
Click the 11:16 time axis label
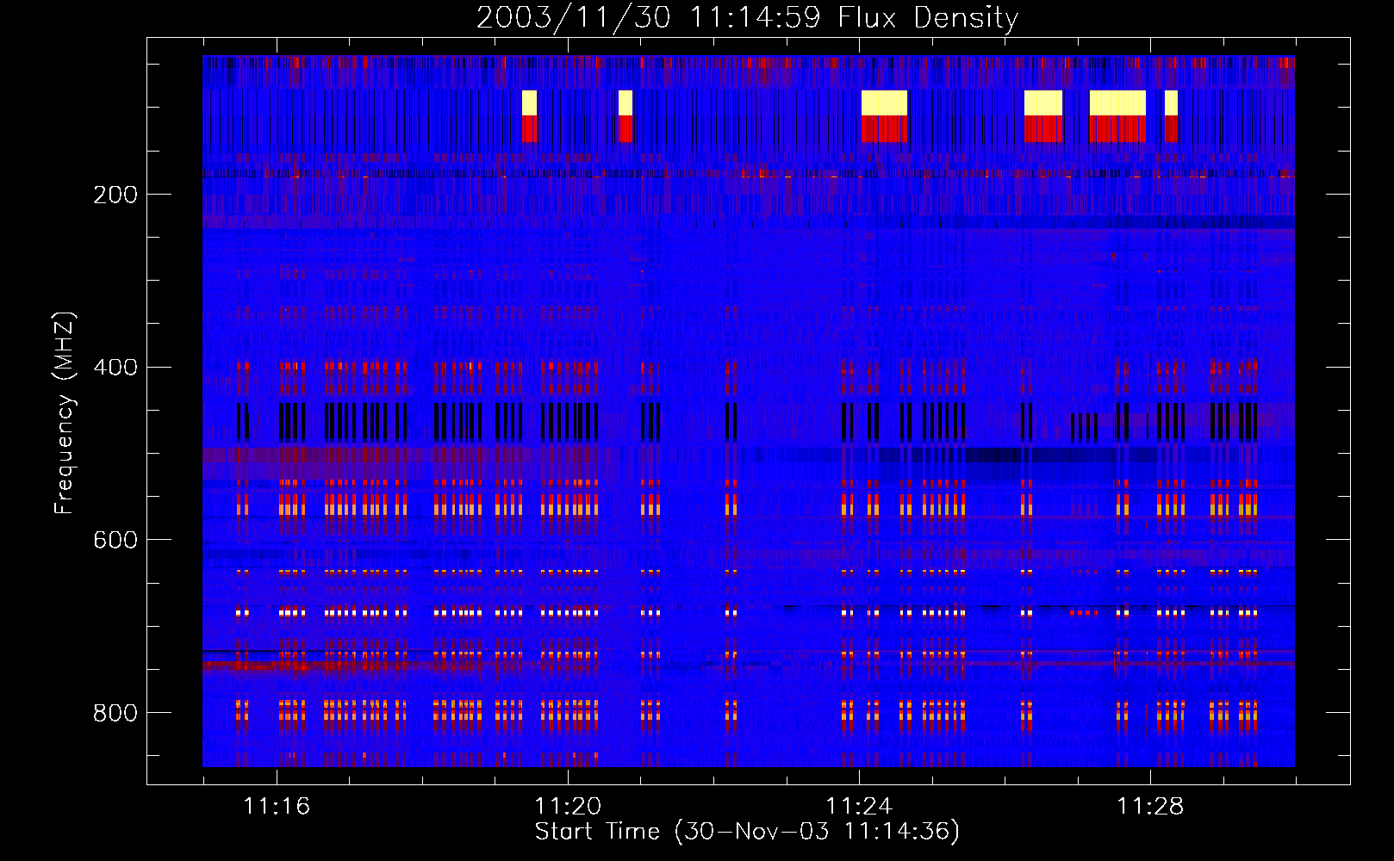click(277, 807)
